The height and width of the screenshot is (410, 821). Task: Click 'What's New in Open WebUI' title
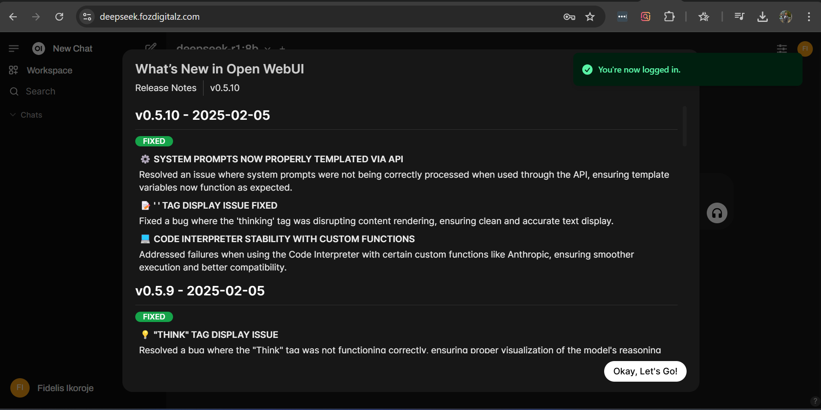click(x=220, y=69)
